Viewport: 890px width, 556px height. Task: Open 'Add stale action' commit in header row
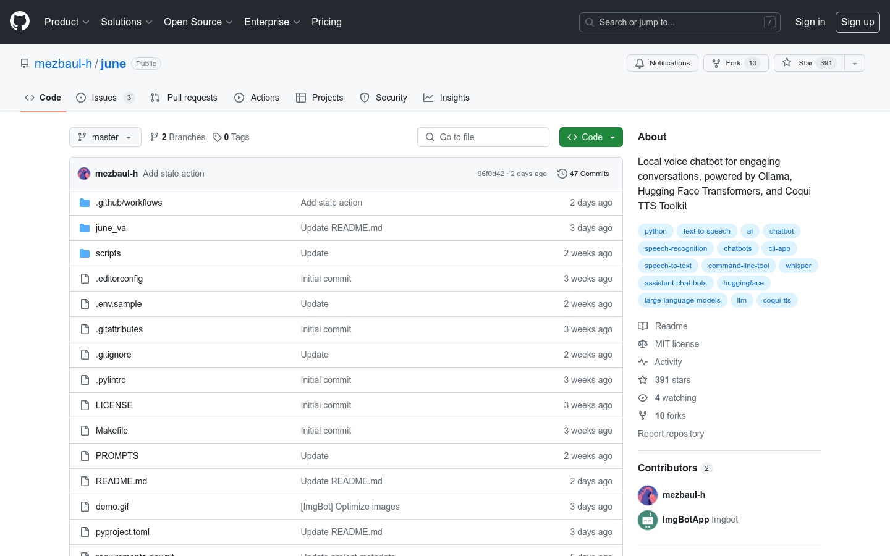pos(173,174)
